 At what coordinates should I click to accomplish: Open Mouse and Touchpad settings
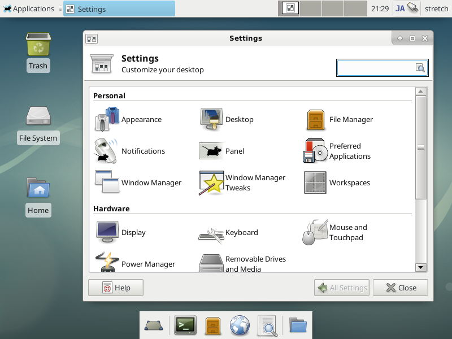pyautogui.click(x=335, y=232)
